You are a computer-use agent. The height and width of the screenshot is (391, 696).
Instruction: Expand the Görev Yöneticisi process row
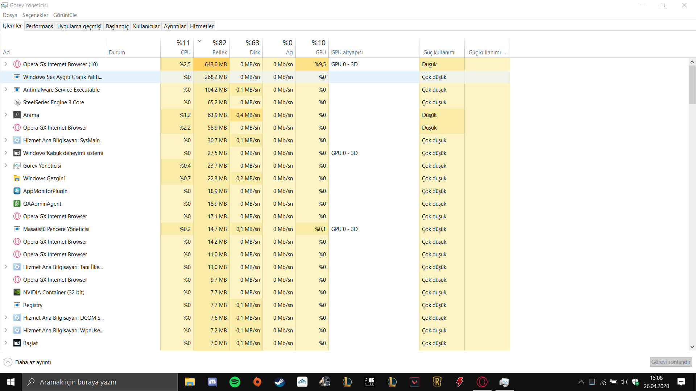tap(6, 166)
